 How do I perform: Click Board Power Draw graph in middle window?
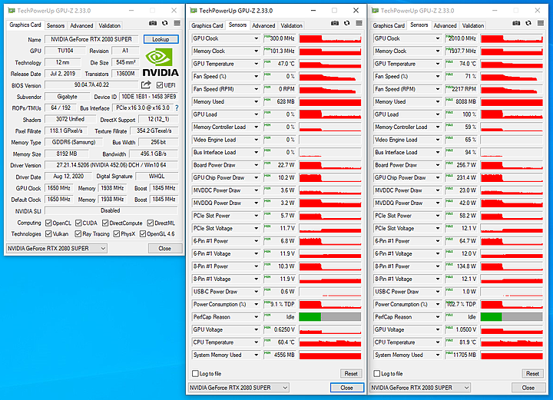[330, 165]
